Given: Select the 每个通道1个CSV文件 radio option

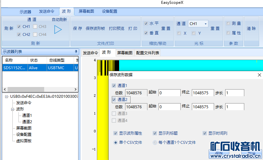Looking at the screenshot, I should point(155,143).
